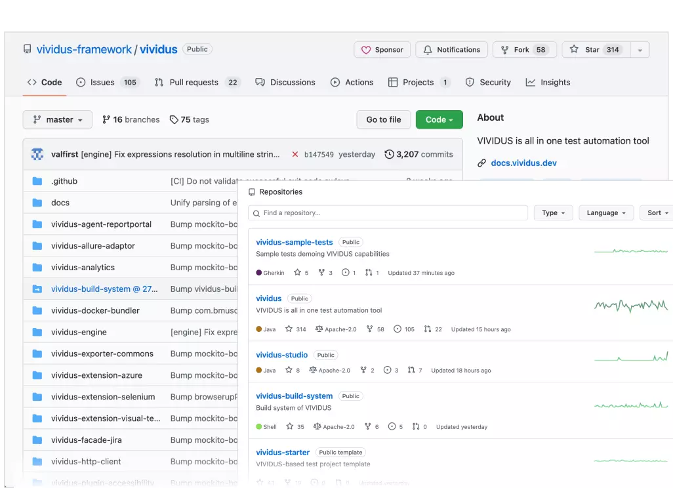Screen dimensions: 673x488
Task: Fork the vividus repository
Action: click(524, 50)
